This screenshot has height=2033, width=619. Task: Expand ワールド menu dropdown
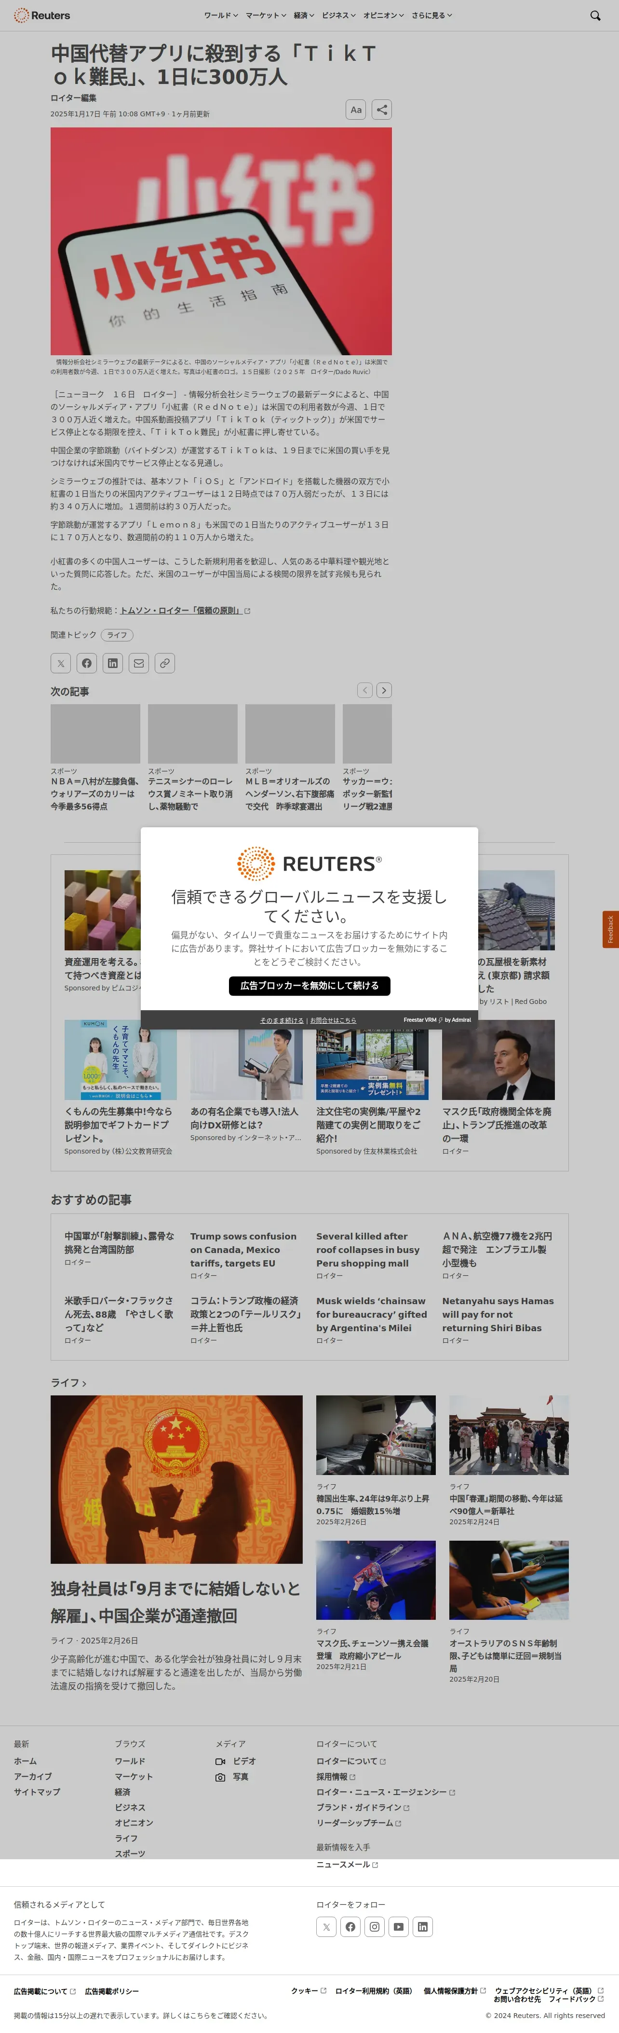[221, 15]
